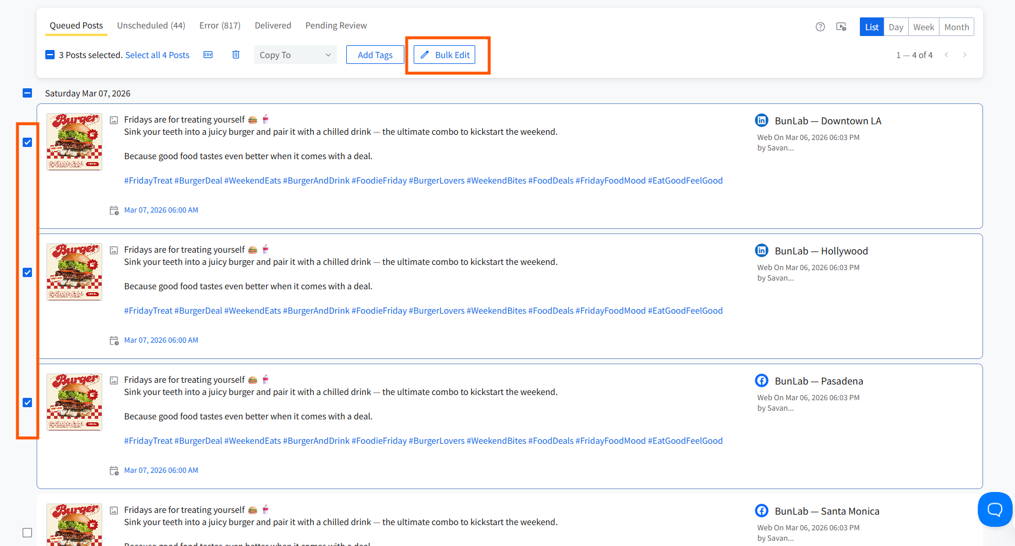Click the Bulk Edit button
The width and height of the screenshot is (1015, 546).
(x=444, y=55)
